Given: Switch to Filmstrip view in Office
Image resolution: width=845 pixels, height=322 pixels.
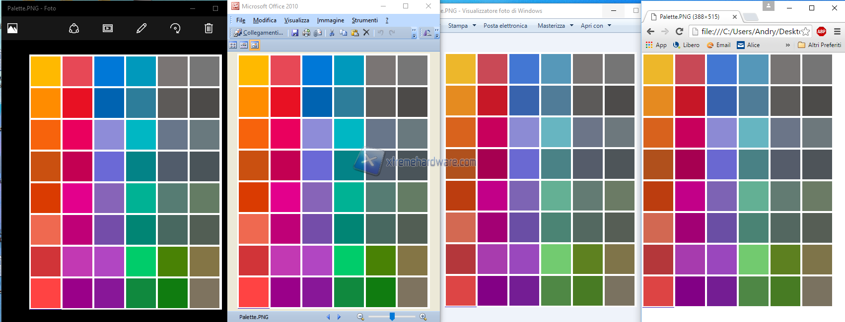Looking at the screenshot, I should [244, 45].
